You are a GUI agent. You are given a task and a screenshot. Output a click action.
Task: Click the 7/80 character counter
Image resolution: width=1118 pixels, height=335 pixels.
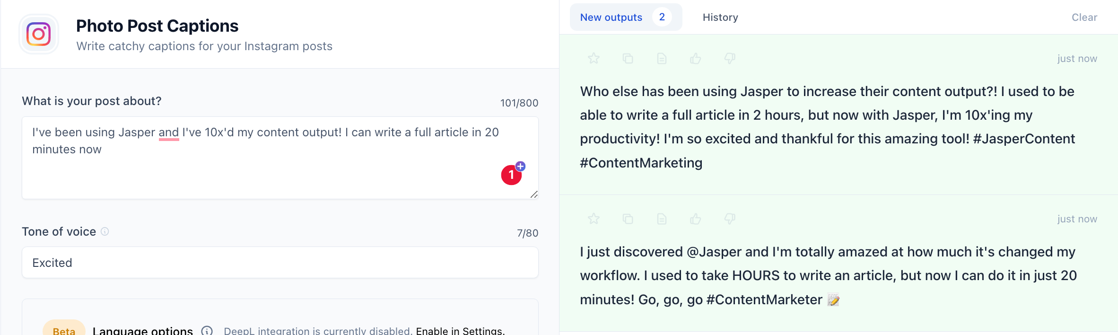click(527, 233)
